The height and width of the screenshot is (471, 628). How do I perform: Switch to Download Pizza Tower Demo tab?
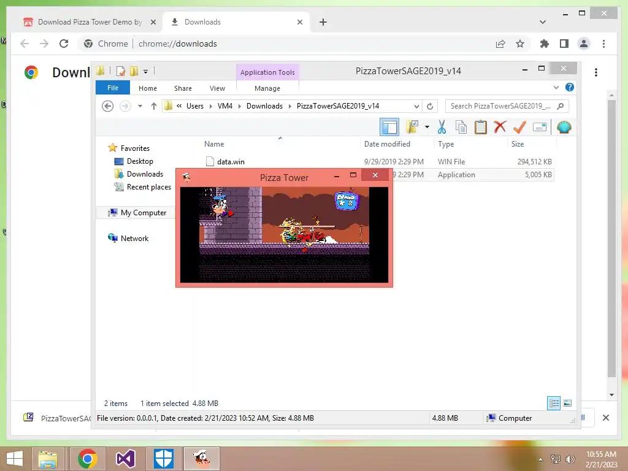click(x=90, y=22)
